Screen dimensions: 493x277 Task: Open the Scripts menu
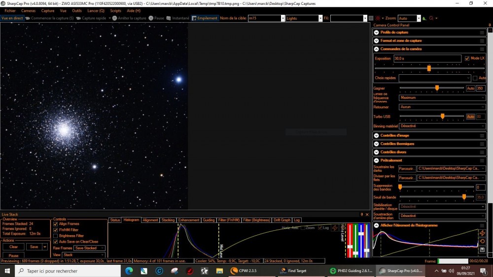[115, 10]
